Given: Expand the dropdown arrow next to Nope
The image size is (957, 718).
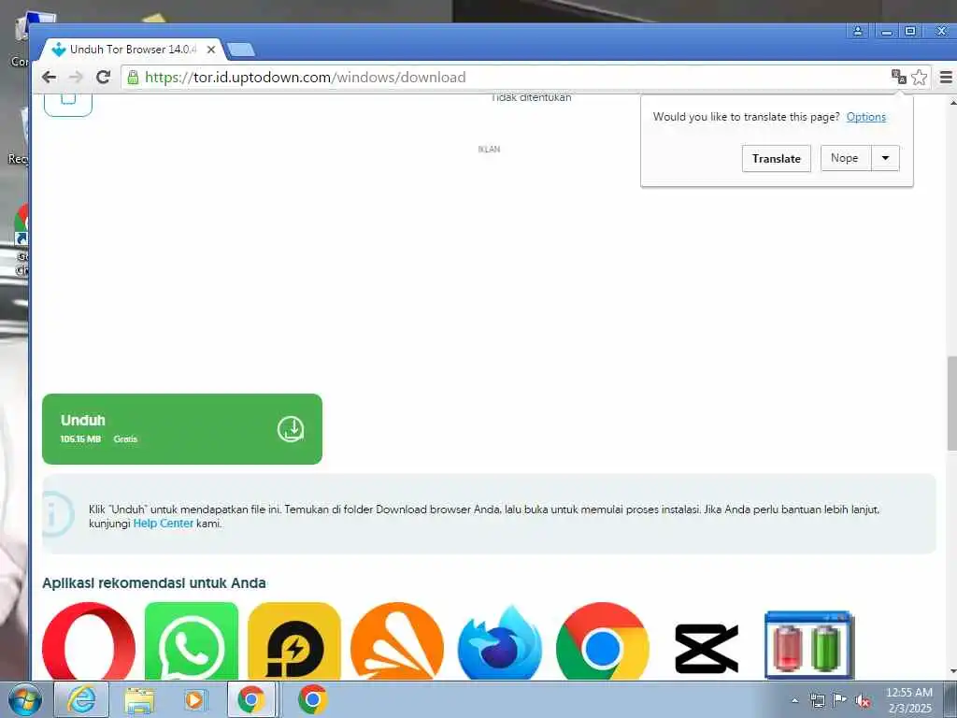Looking at the screenshot, I should coord(886,158).
